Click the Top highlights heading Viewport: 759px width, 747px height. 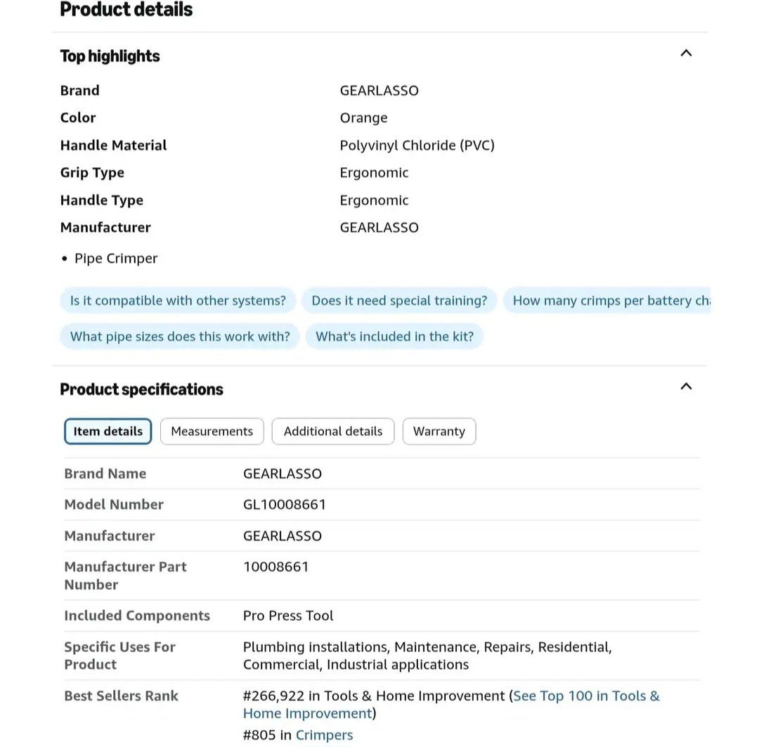[x=110, y=56]
